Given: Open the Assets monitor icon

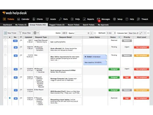Looking at the screenshot, I should click(47, 19).
